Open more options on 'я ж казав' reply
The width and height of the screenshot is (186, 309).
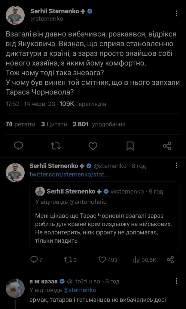tap(176, 281)
